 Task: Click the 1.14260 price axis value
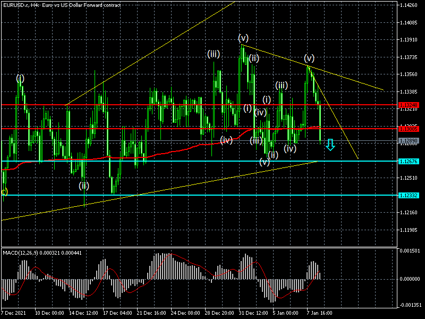point(409,5)
